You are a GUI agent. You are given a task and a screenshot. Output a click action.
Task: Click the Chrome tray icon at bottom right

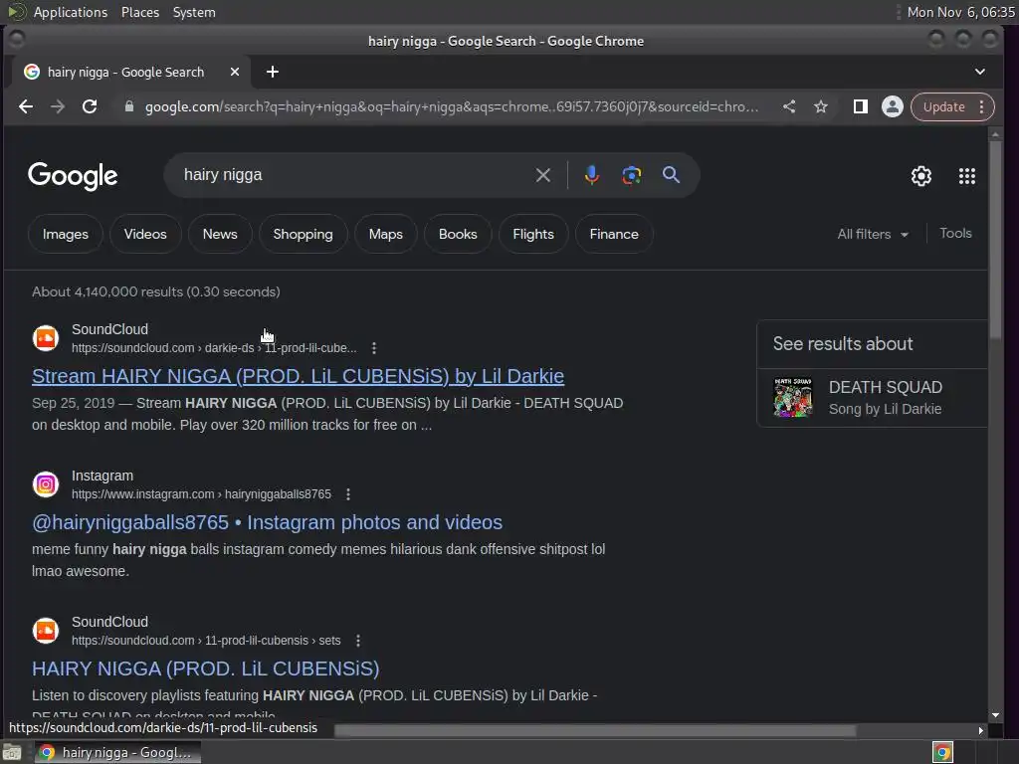click(942, 752)
